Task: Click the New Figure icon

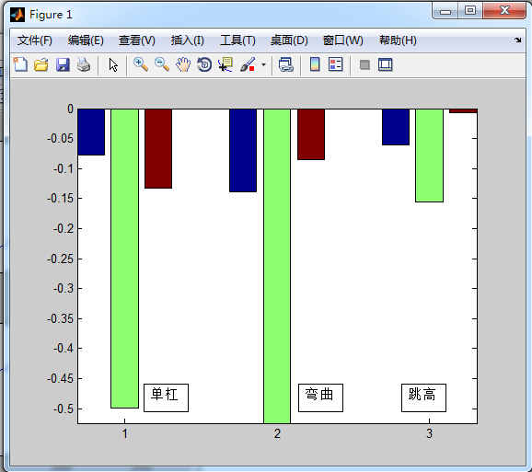Action: (20, 64)
